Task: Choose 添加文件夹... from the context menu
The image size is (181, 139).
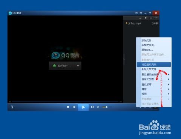Action: [154, 45]
